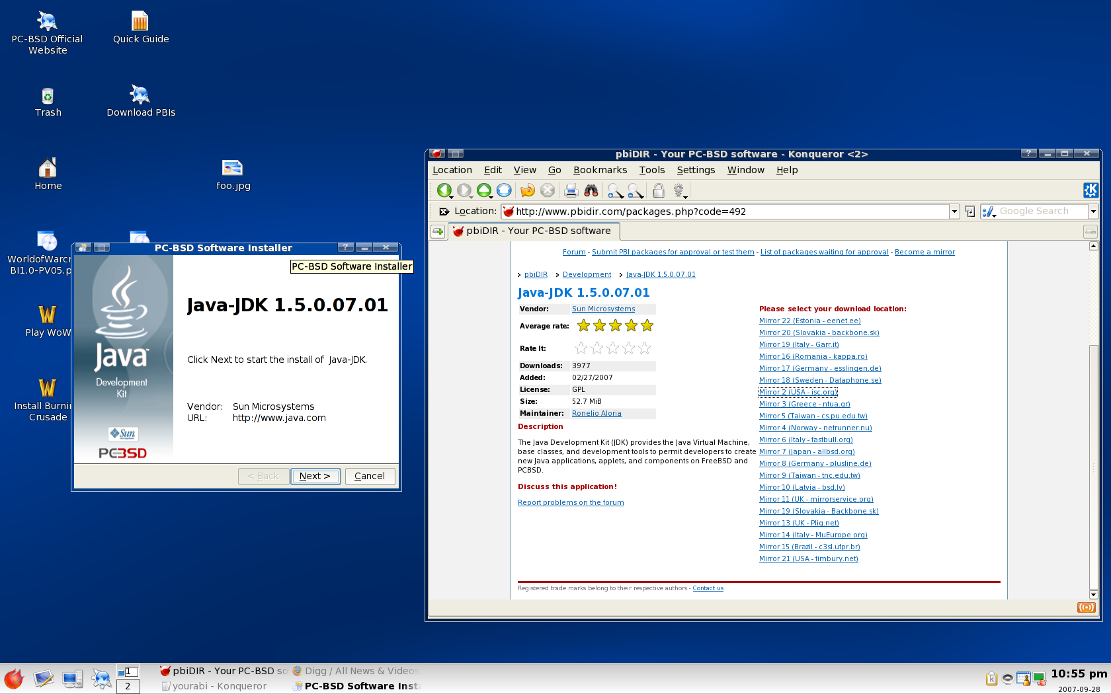Click the page vertical scrollbar down arrow
The width and height of the screenshot is (1111, 694).
pos(1094,594)
